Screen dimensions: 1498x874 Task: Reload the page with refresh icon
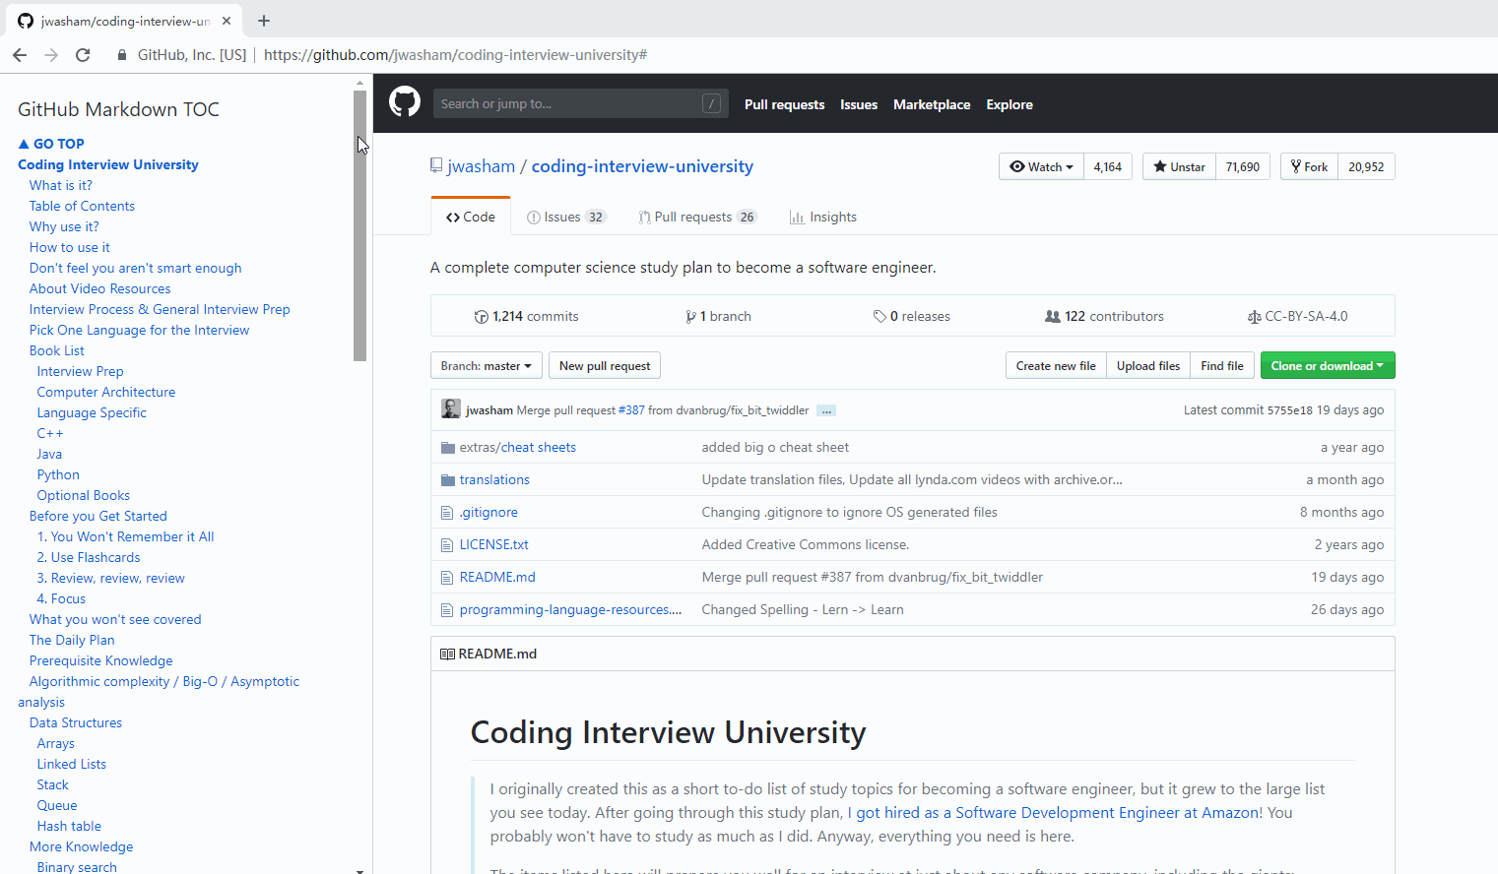83,55
